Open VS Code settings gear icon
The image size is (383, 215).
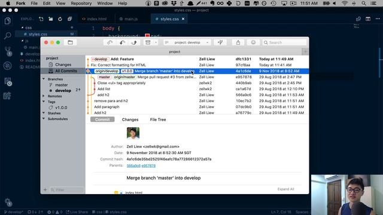pyautogui.click(x=7, y=202)
